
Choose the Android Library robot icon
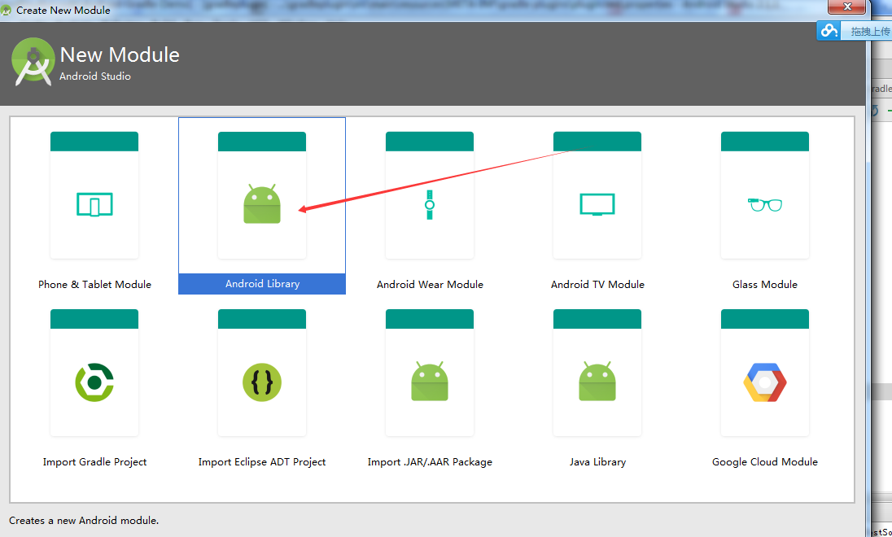(262, 203)
